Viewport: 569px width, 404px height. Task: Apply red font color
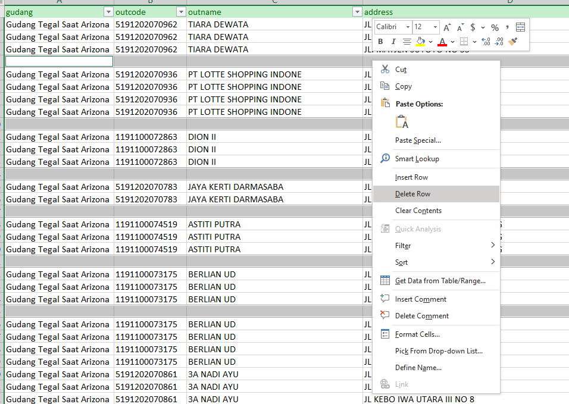[442, 42]
